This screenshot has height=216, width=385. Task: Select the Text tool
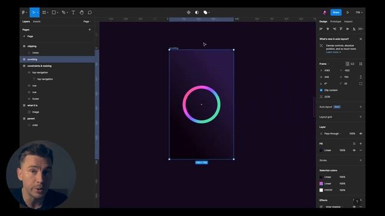pyautogui.click(x=73, y=13)
